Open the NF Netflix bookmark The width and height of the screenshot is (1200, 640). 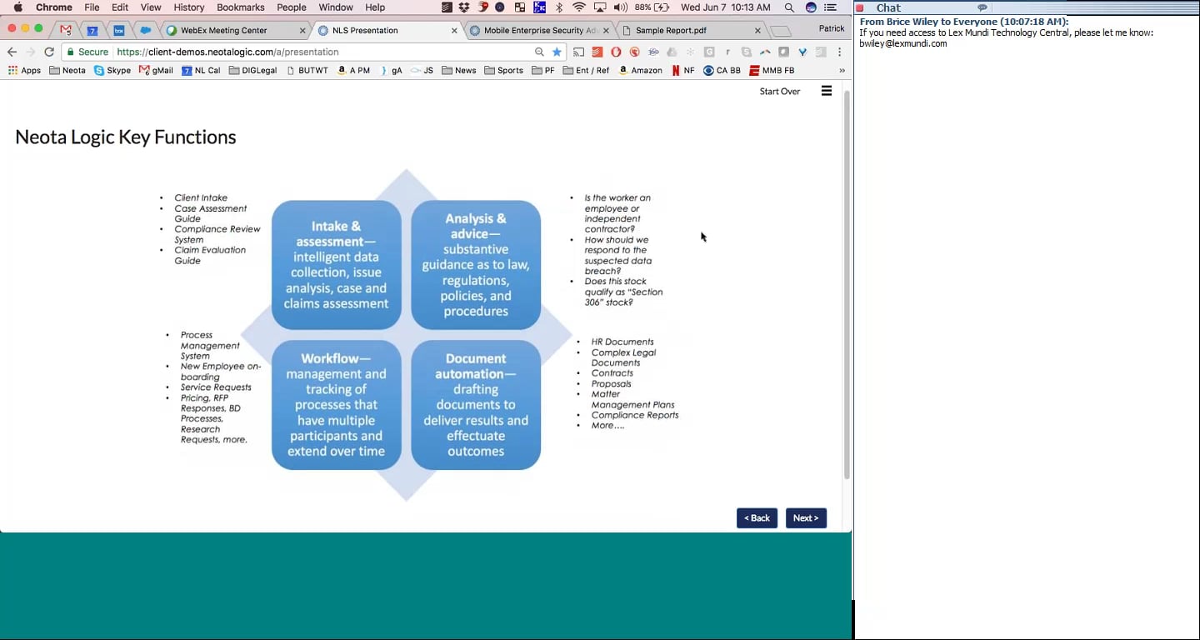(x=683, y=71)
